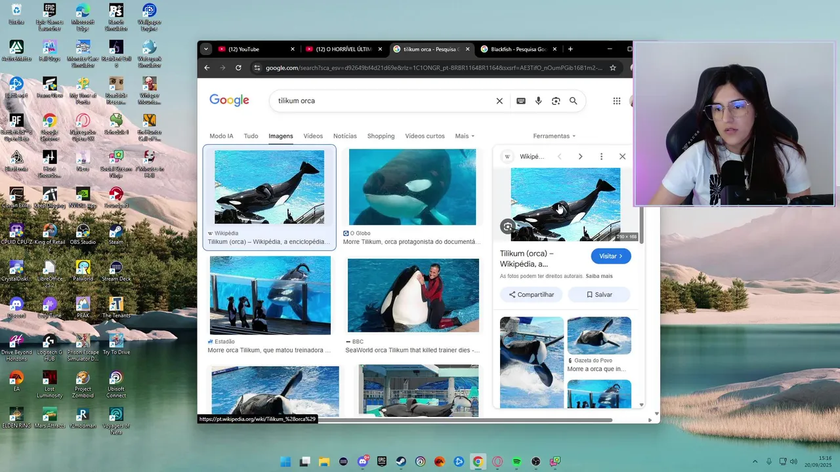
Task: Search within image using the Lens overlay icon
Action: coord(507,227)
